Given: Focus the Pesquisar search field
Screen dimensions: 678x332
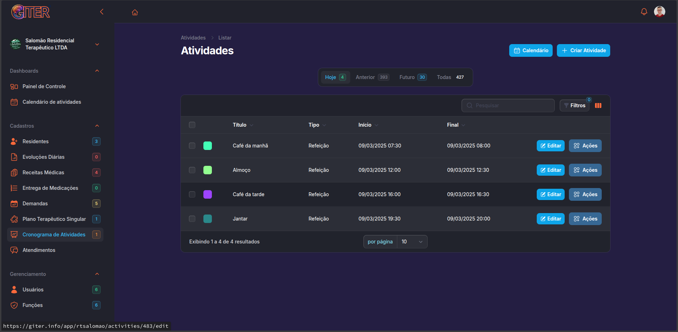Looking at the screenshot, I should coord(508,105).
